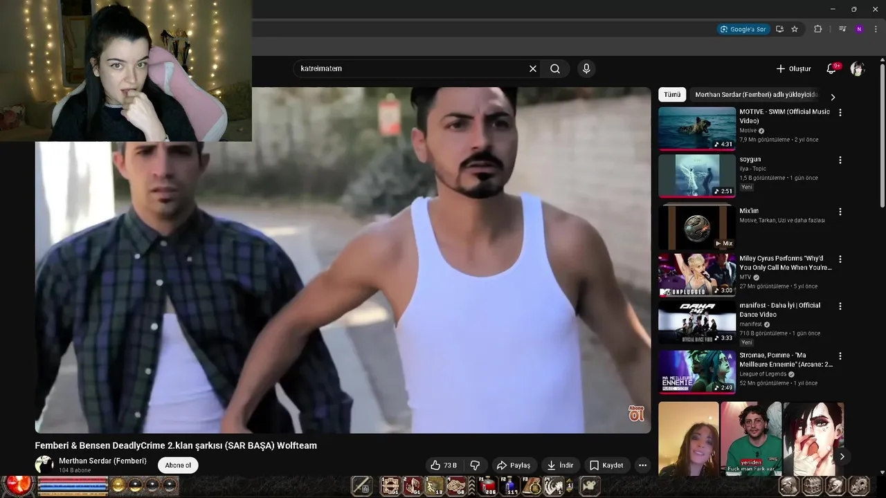Subscribe with the Abone ol button
Image resolution: width=886 pixels, height=498 pixels.
coord(178,465)
